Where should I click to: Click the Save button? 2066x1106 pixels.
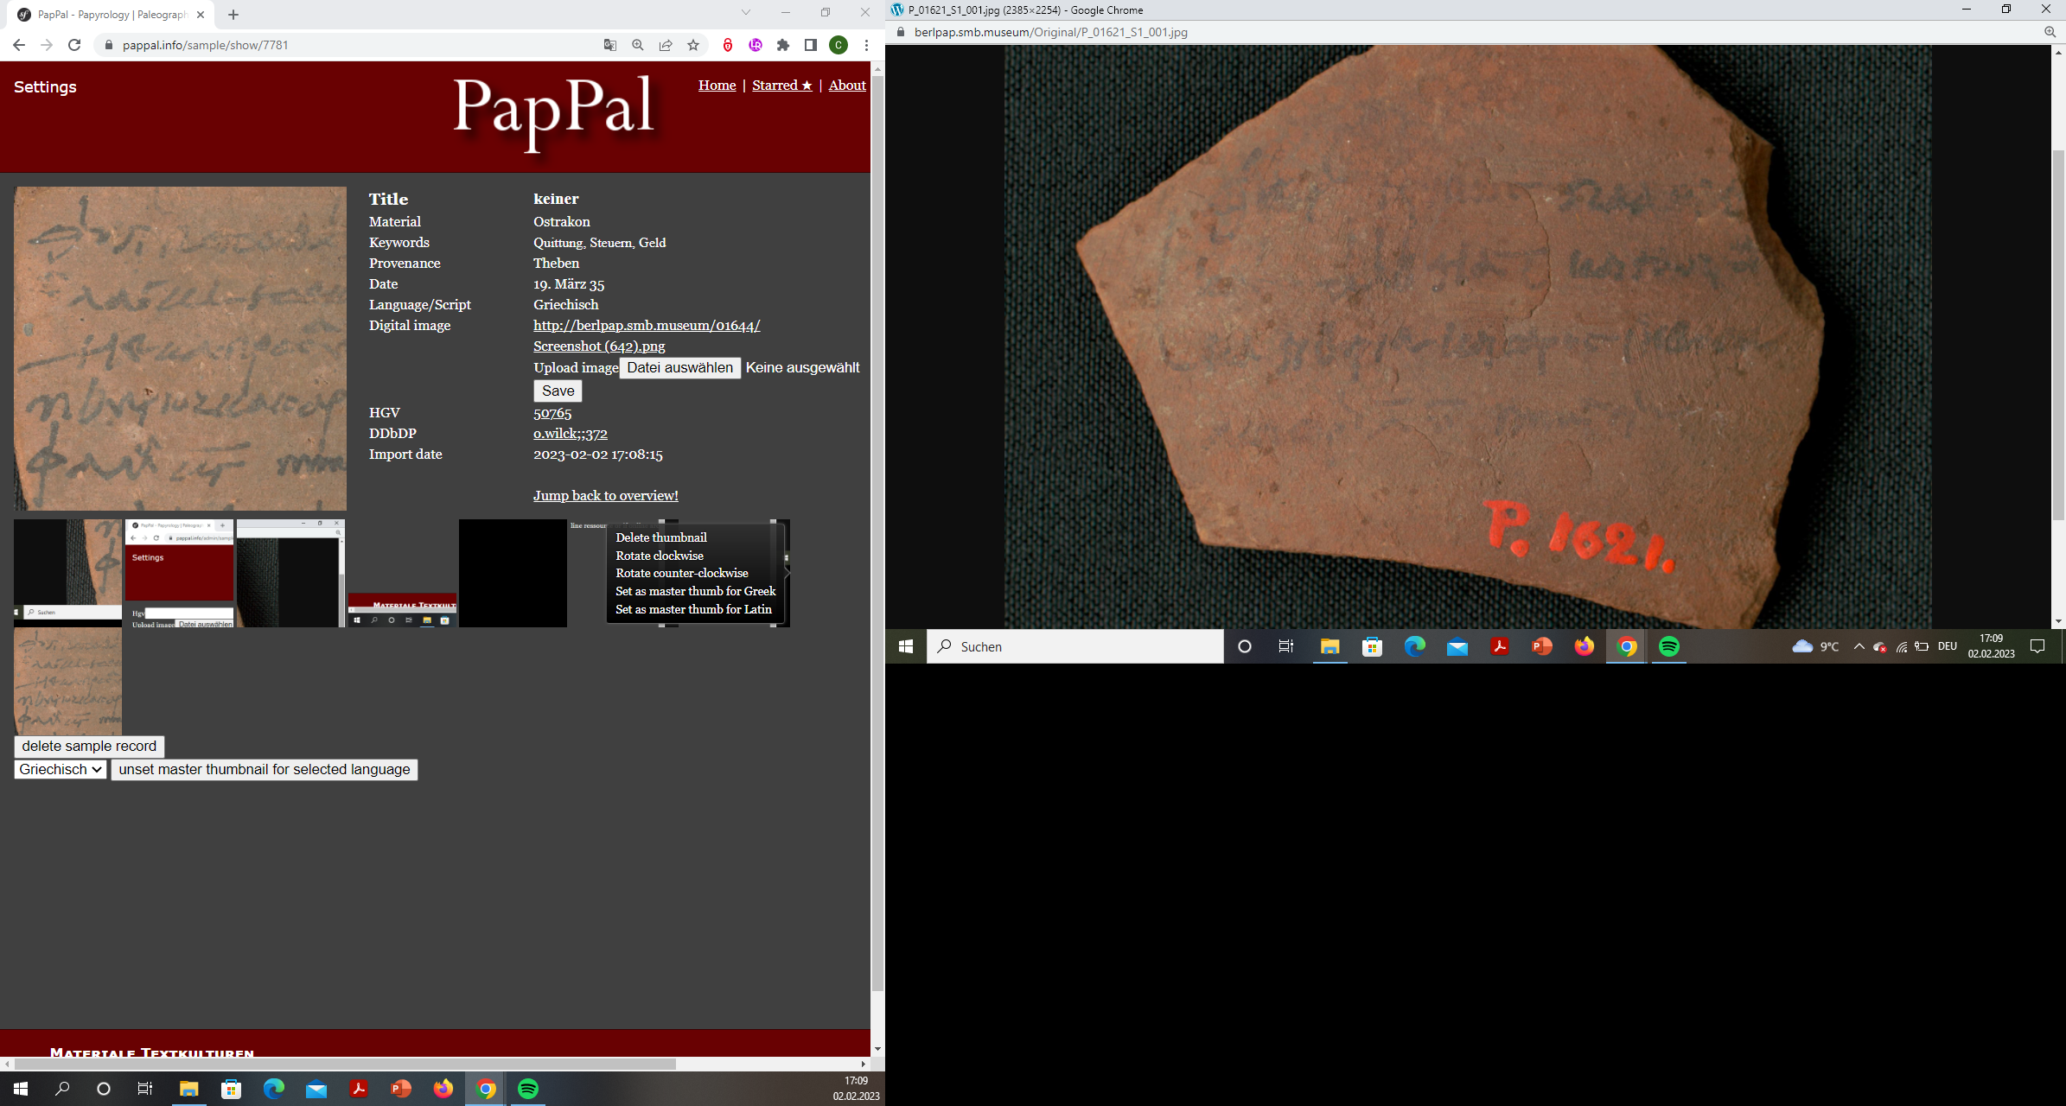[558, 391]
